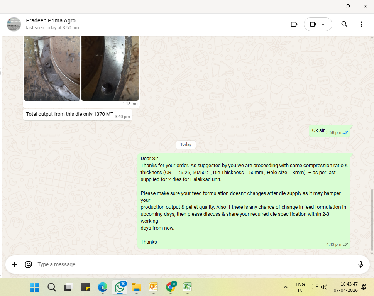Image resolution: width=374 pixels, height=296 pixels.
Task: Open the right die photo thumbnail
Action: (x=110, y=68)
